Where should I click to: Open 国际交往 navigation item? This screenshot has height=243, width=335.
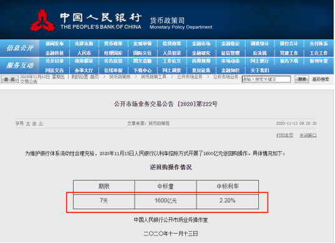142,53
